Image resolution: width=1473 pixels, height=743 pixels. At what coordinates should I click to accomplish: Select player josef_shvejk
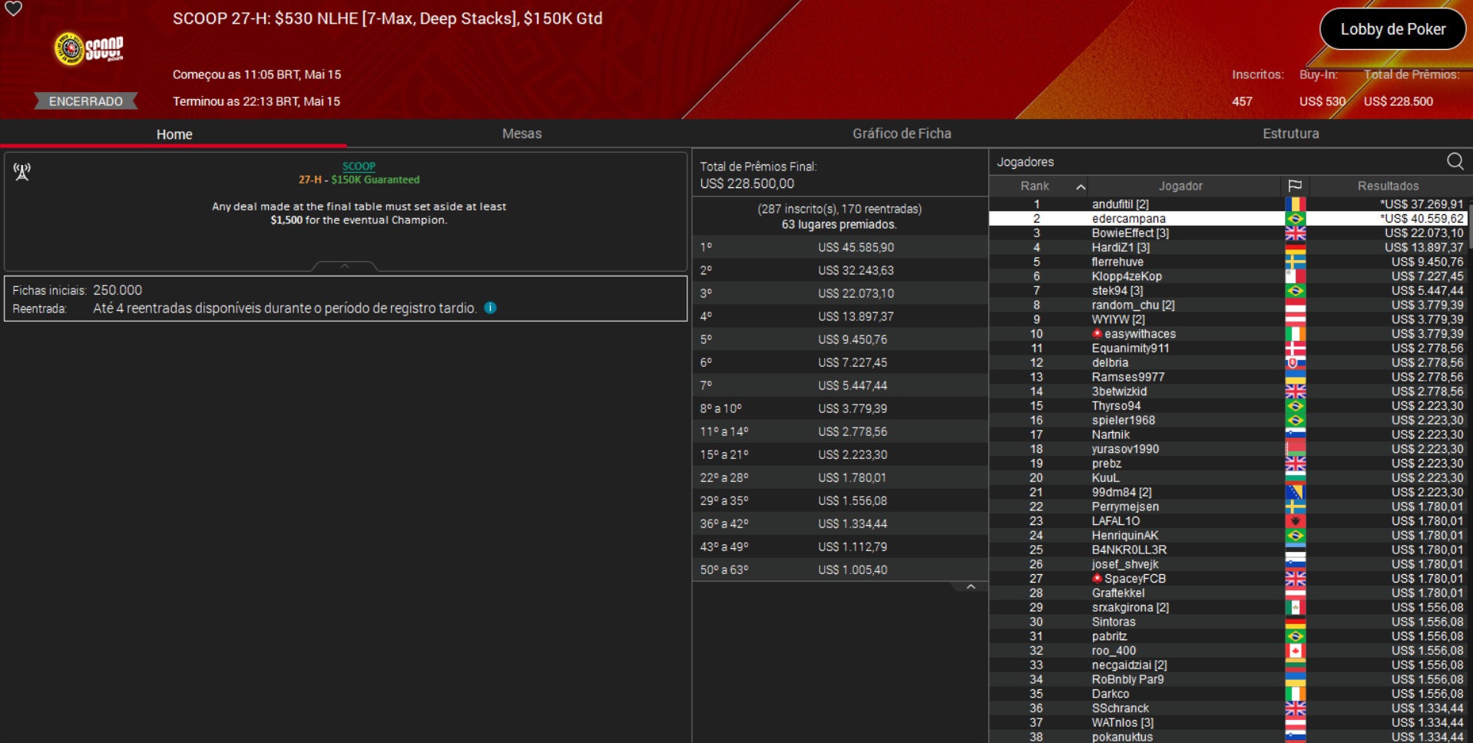point(1125,564)
